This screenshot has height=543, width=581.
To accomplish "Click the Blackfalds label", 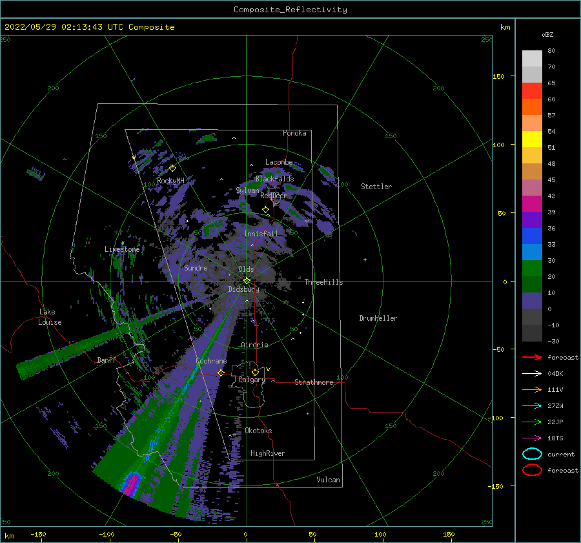I will [x=274, y=179].
